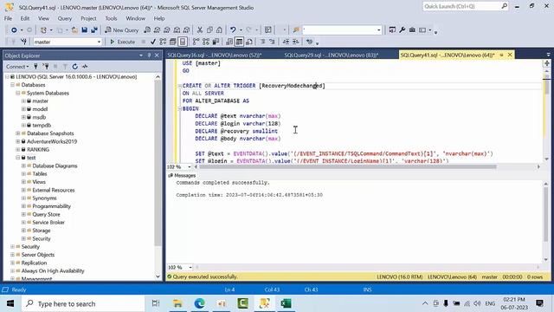Click the Paste icon in toolbar

click(x=219, y=30)
